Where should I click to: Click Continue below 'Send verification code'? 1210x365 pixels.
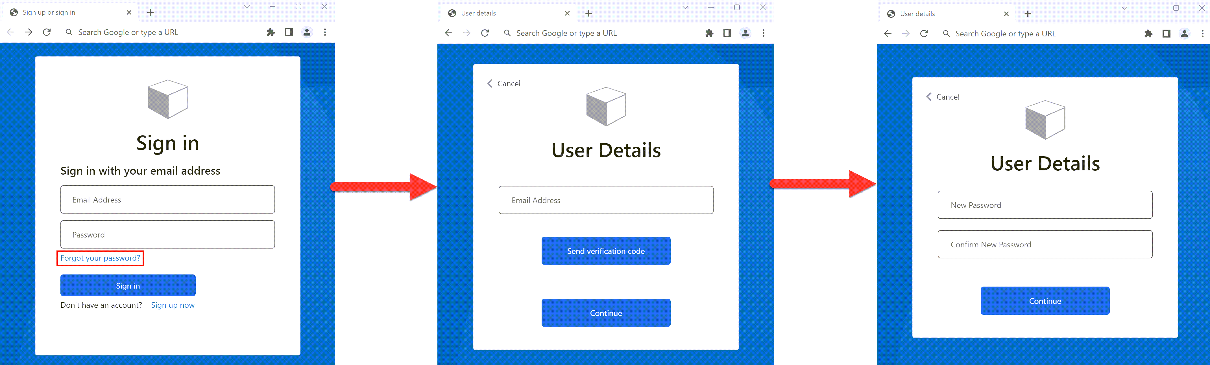point(606,313)
